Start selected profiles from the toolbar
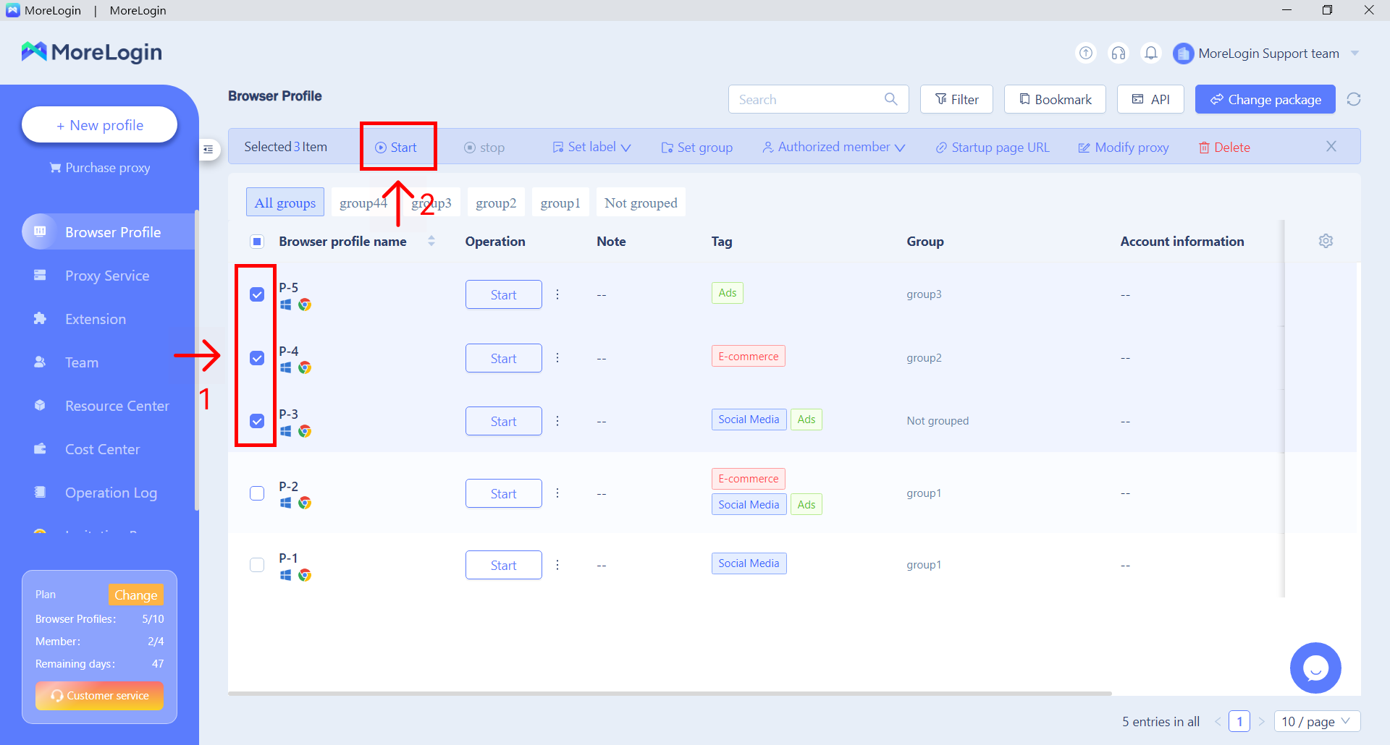 point(396,148)
